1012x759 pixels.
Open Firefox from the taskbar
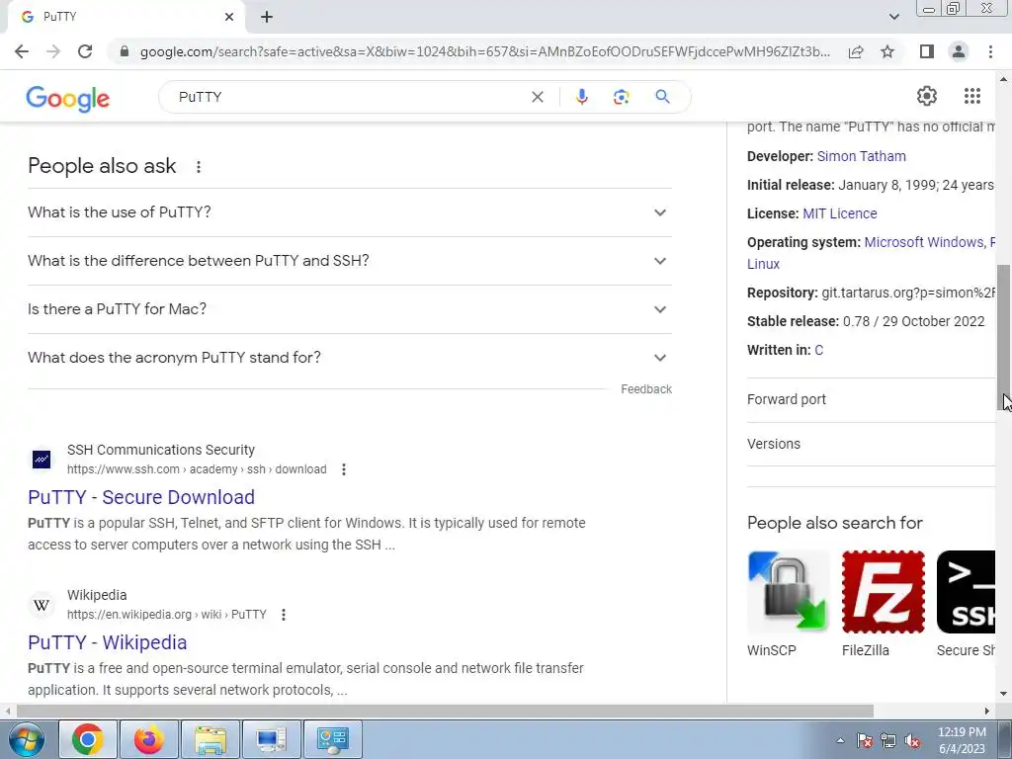pyautogui.click(x=148, y=739)
